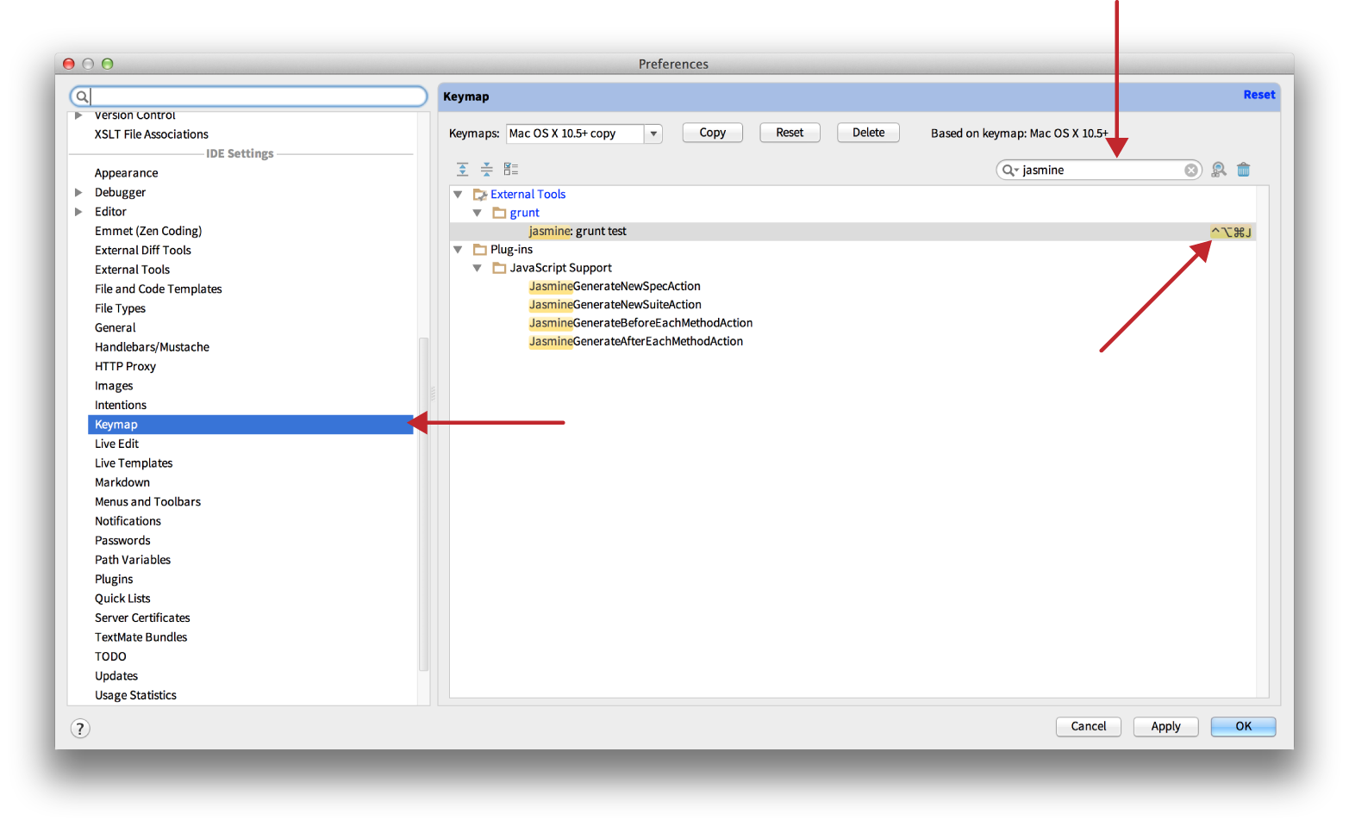Collapse the Plug-ins tree node

(459, 250)
